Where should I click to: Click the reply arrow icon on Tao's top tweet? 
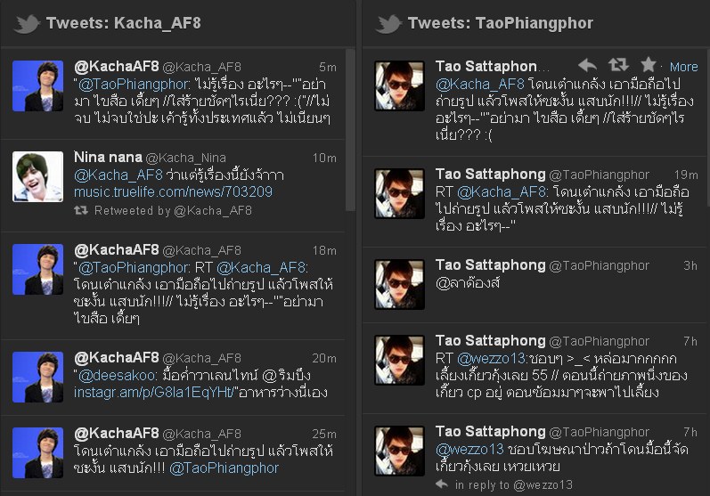tap(587, 66)
